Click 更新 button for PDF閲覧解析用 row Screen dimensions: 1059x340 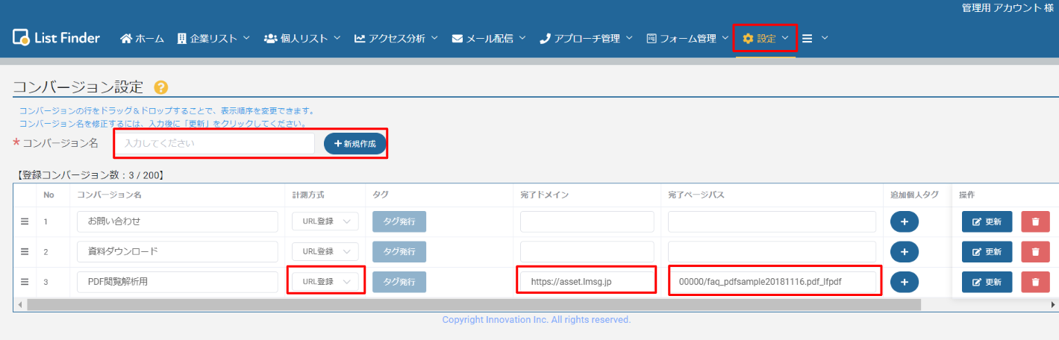(987, 282)
